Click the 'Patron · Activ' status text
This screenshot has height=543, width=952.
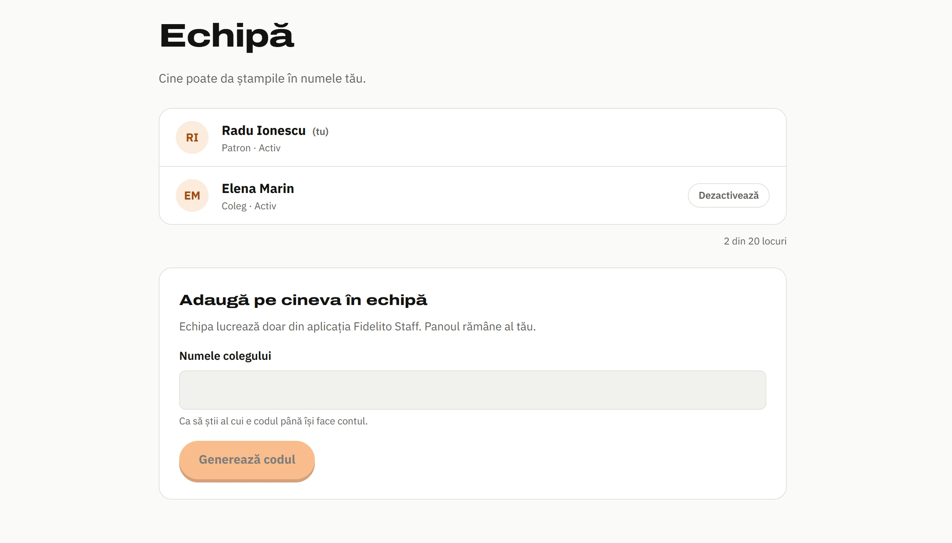pyautogui.click(x=251, y=148)
